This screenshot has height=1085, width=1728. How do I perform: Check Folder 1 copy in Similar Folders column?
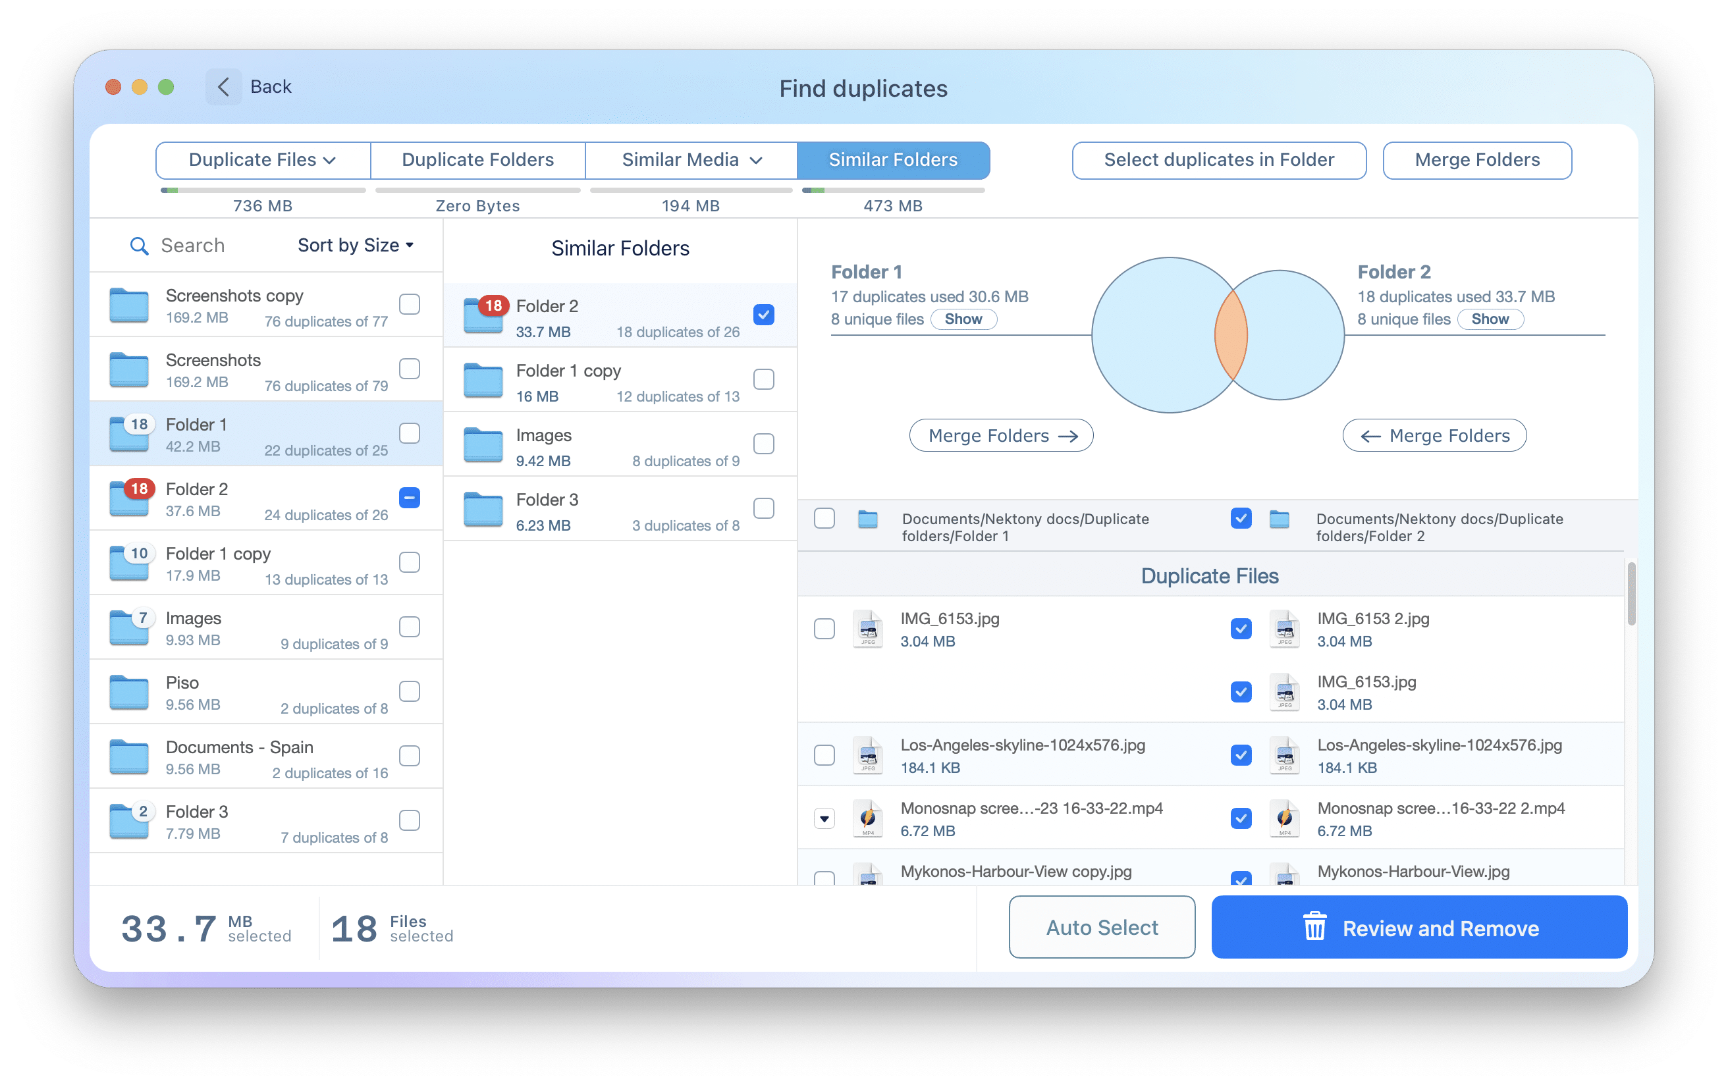[765, 380]
